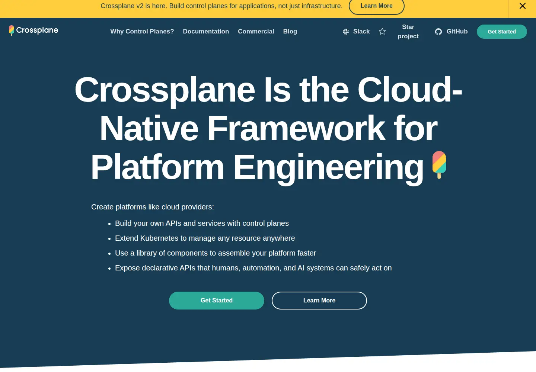Click the popsicle icon in the headline

tap(439, 165)
